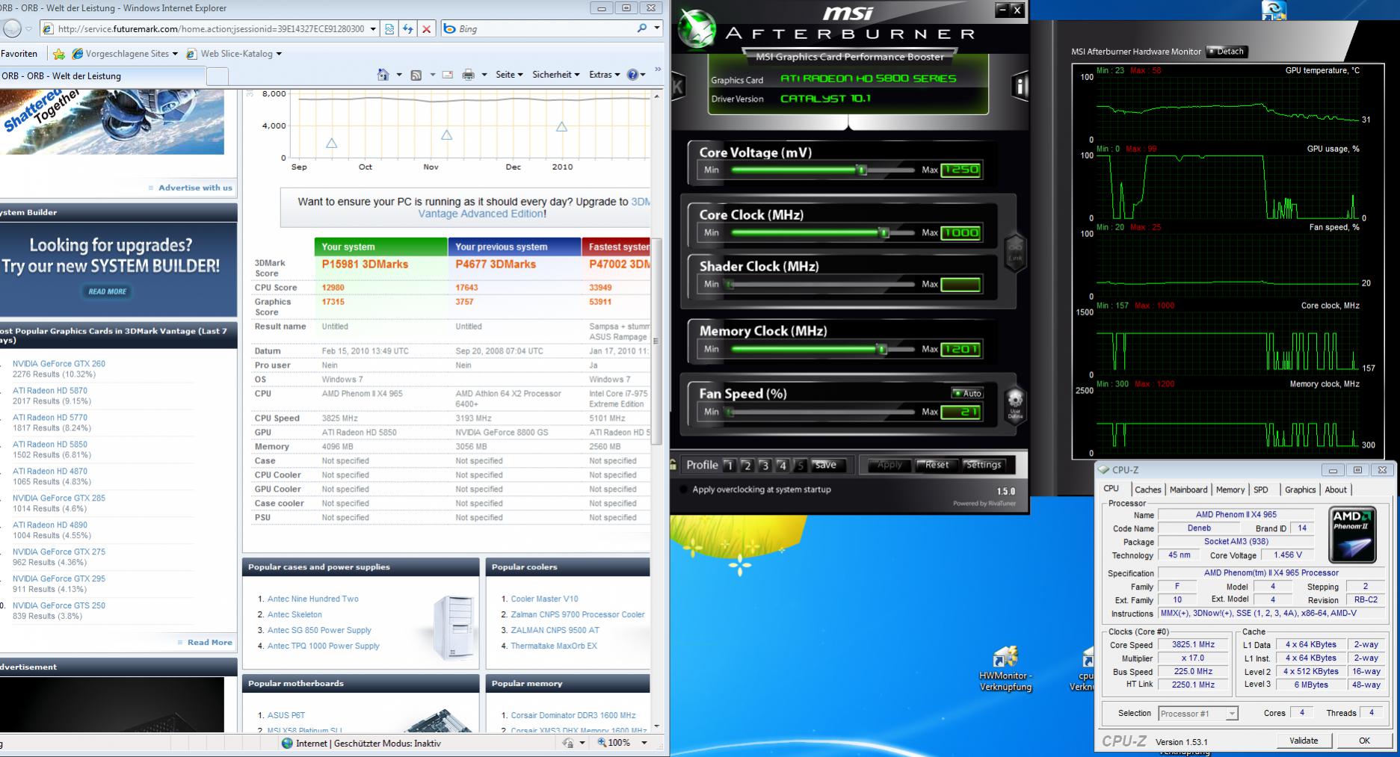Click the Core Clock value box showing 1000
The height and width of the screenshot is (757, 1400).
(960, 232)
